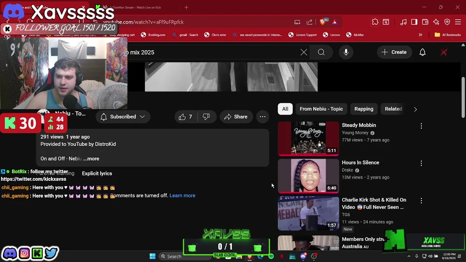The height and width of the screenshot is (262, 466).
Task: Open the Subscribed notification dropdown
Action: (x=123, y=117)
